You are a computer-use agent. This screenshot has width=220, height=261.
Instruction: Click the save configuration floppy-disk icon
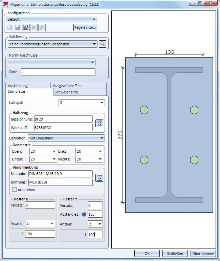click(x=18, y=27)
